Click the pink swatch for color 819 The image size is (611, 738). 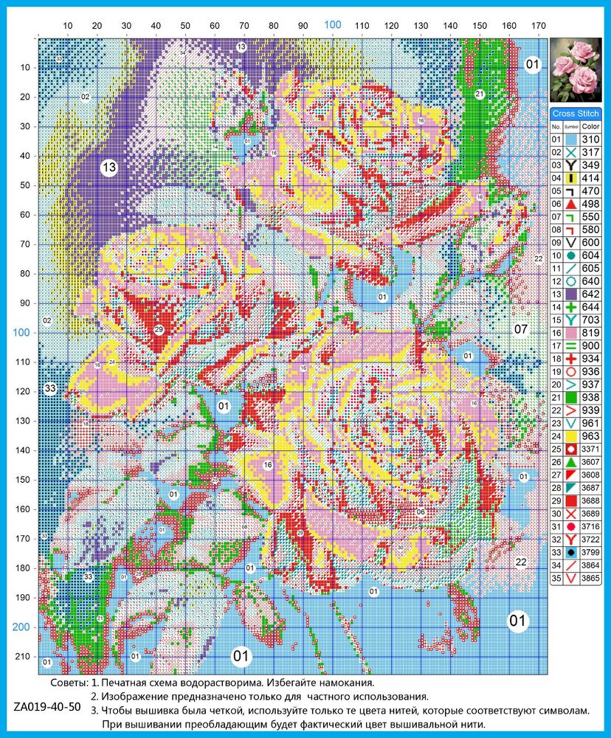[x=570, y=333]
